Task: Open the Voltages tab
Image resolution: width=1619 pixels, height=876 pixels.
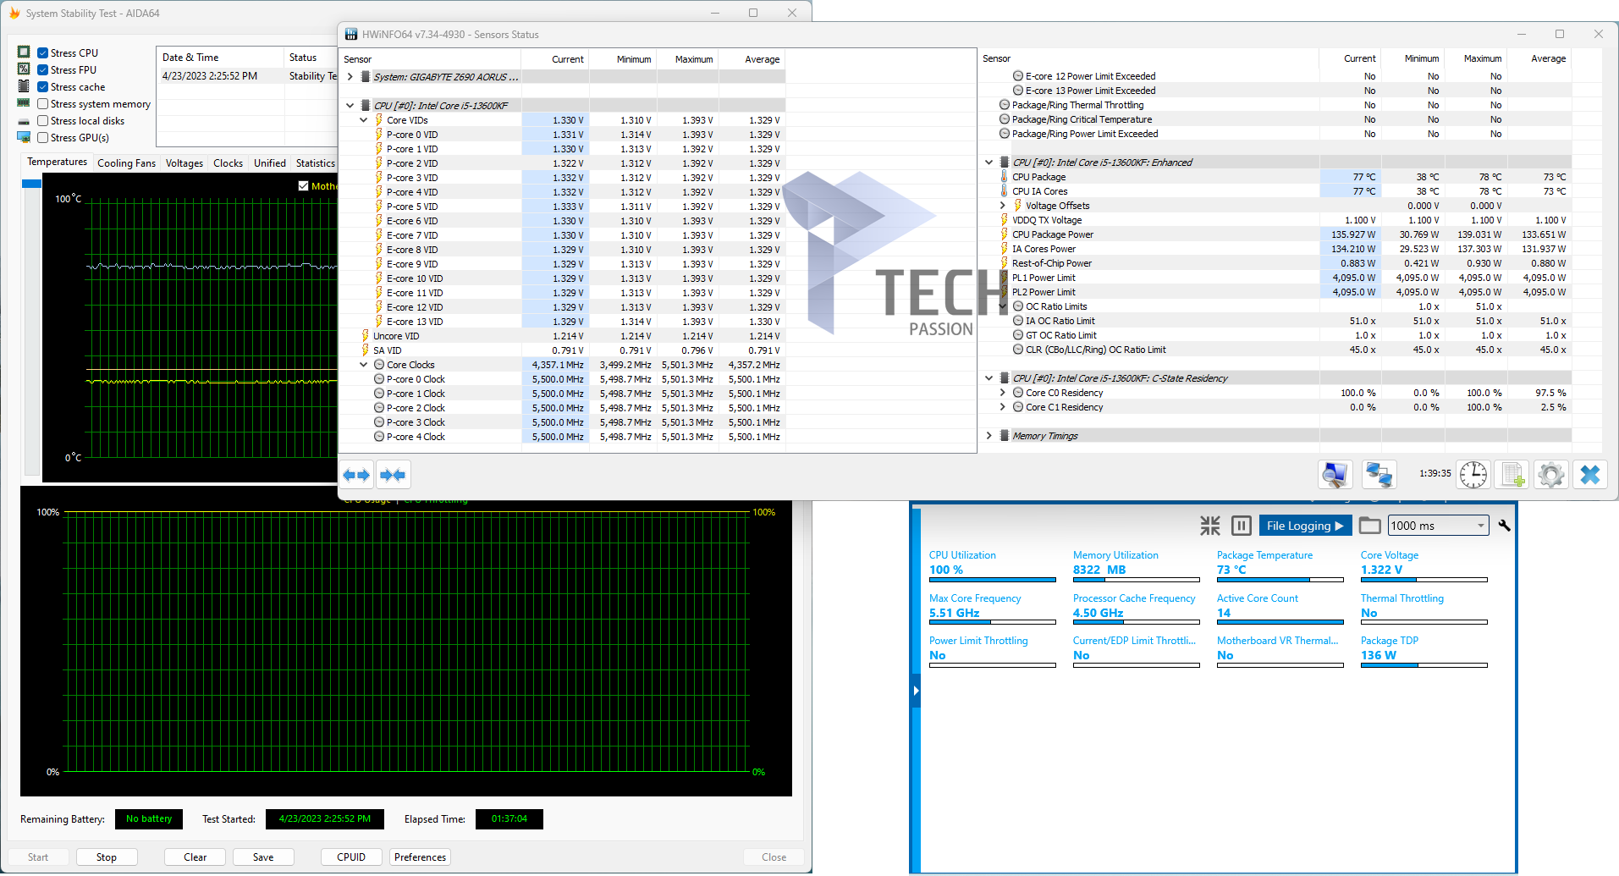Action: (x=184, y=163)
